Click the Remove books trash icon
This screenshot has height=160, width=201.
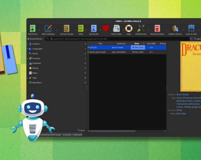click(157, 29)
